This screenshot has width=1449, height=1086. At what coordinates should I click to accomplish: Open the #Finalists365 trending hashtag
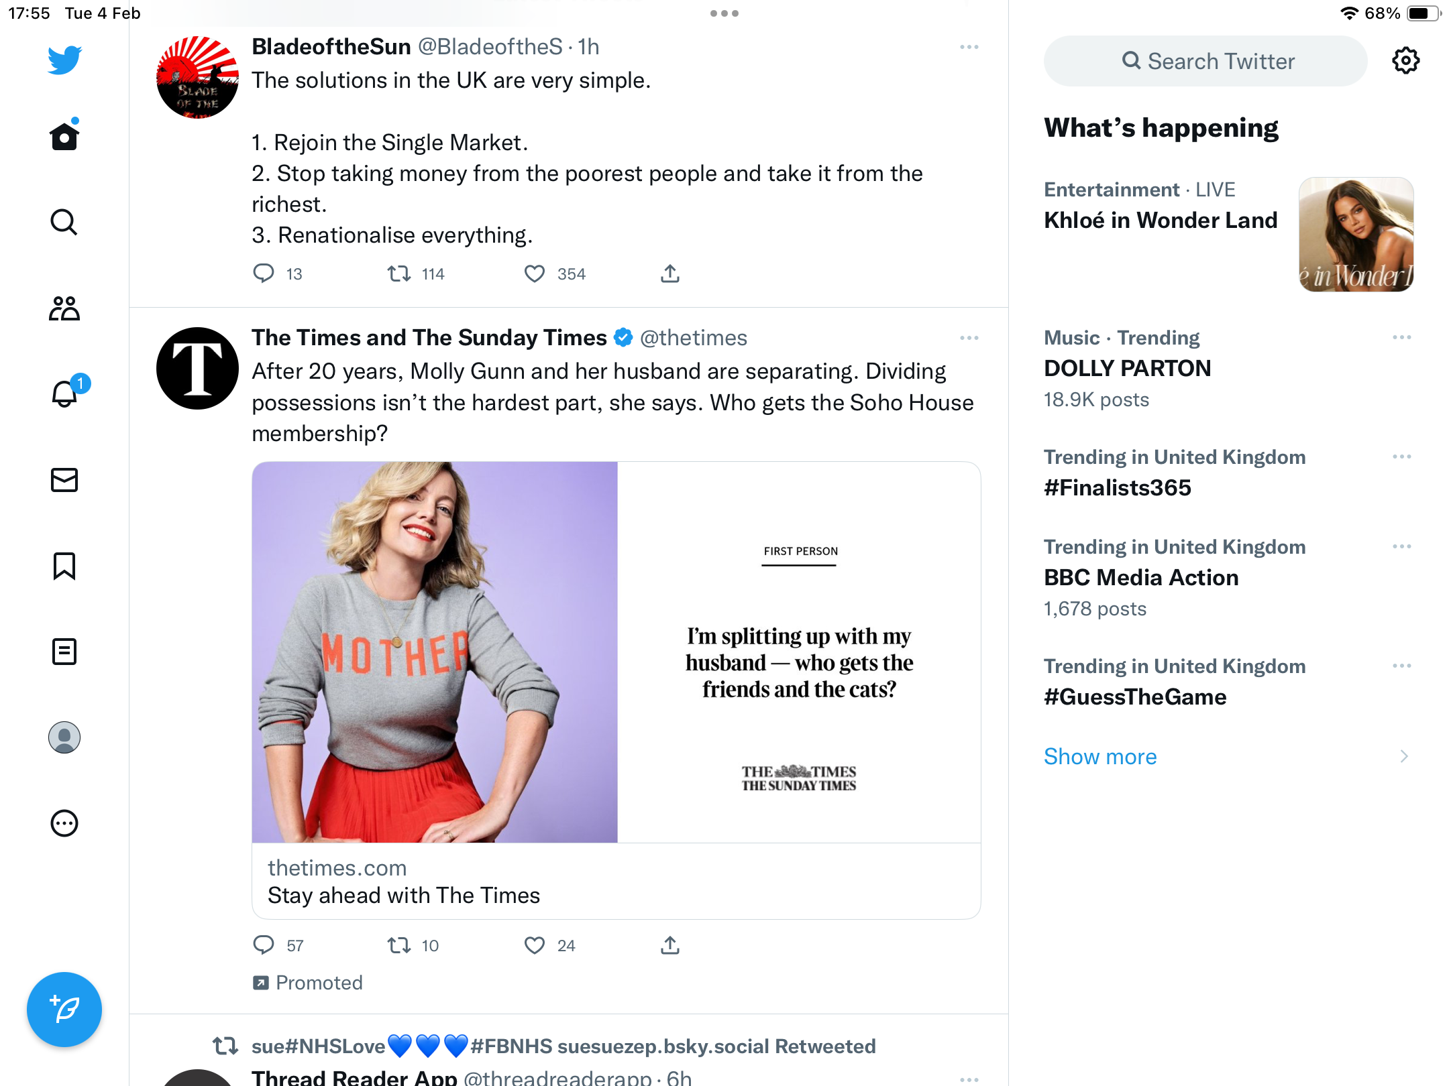coord(1118,487)
